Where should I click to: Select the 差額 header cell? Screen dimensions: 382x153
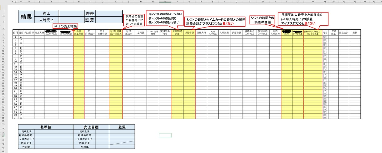click(x=355, y=33)
